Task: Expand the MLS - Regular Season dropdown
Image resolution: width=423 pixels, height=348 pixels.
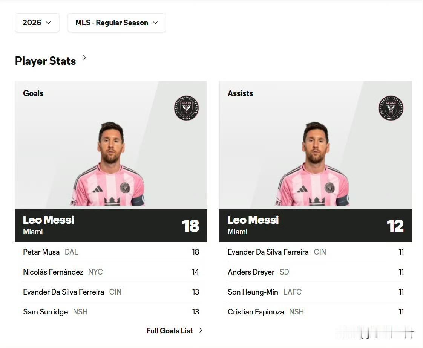Action: pos(116,23)
